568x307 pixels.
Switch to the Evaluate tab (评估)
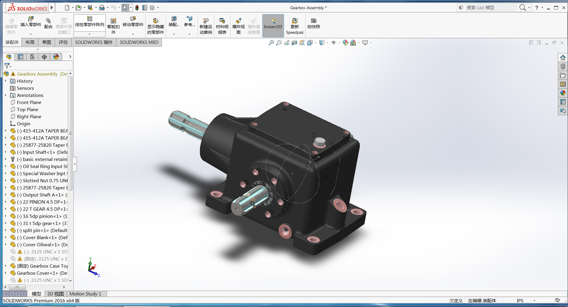(x=63, y=42)
